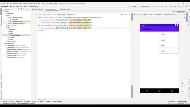Switch to Design view mode
190x107 pixels.
185,12
